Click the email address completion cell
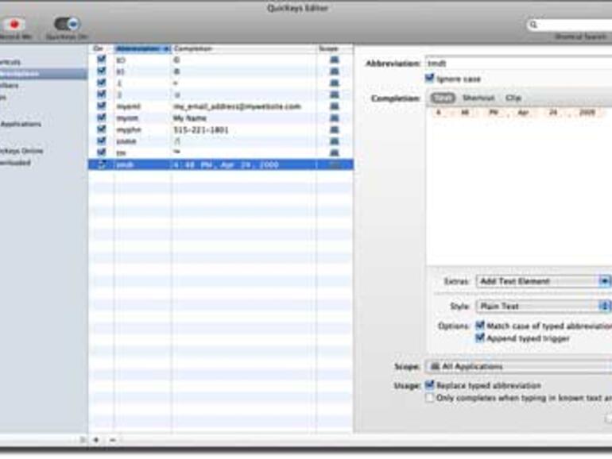 click(244, 106)
